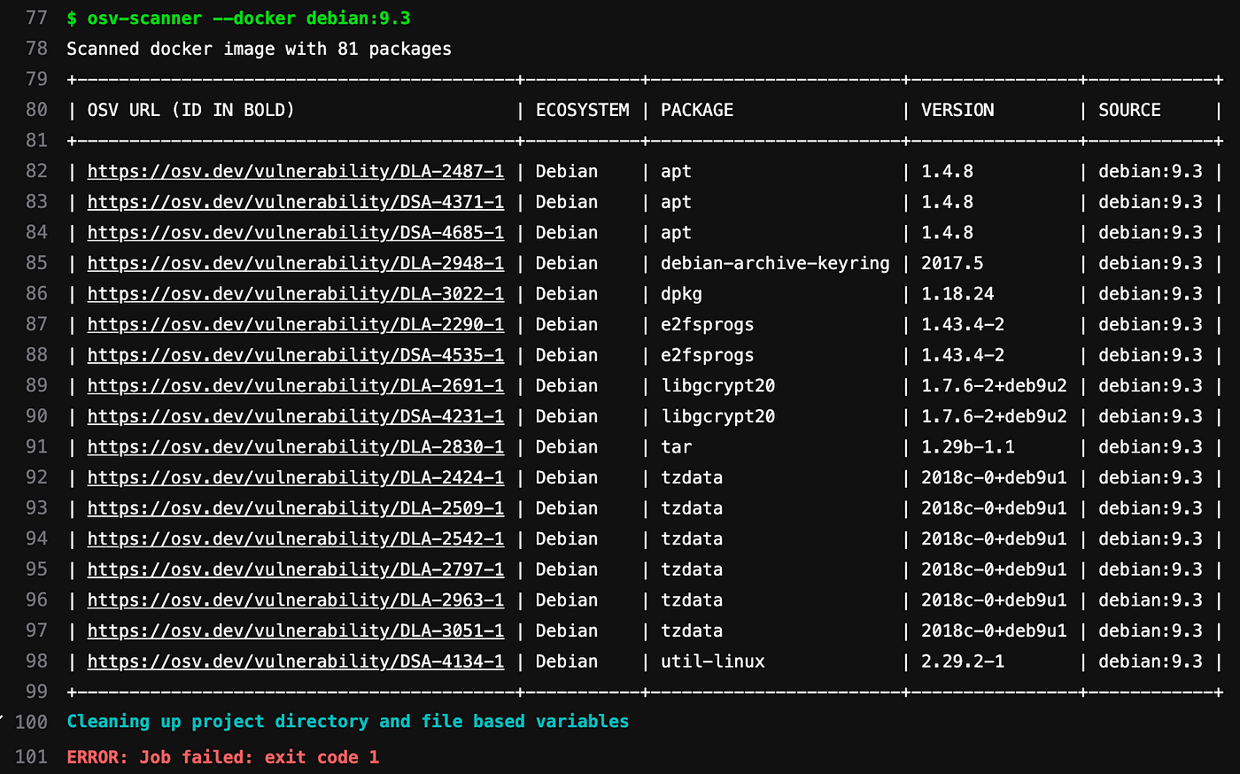Open the DSA-4231-1 vulnerability link

pyautogui.click(x=296, y=416)
